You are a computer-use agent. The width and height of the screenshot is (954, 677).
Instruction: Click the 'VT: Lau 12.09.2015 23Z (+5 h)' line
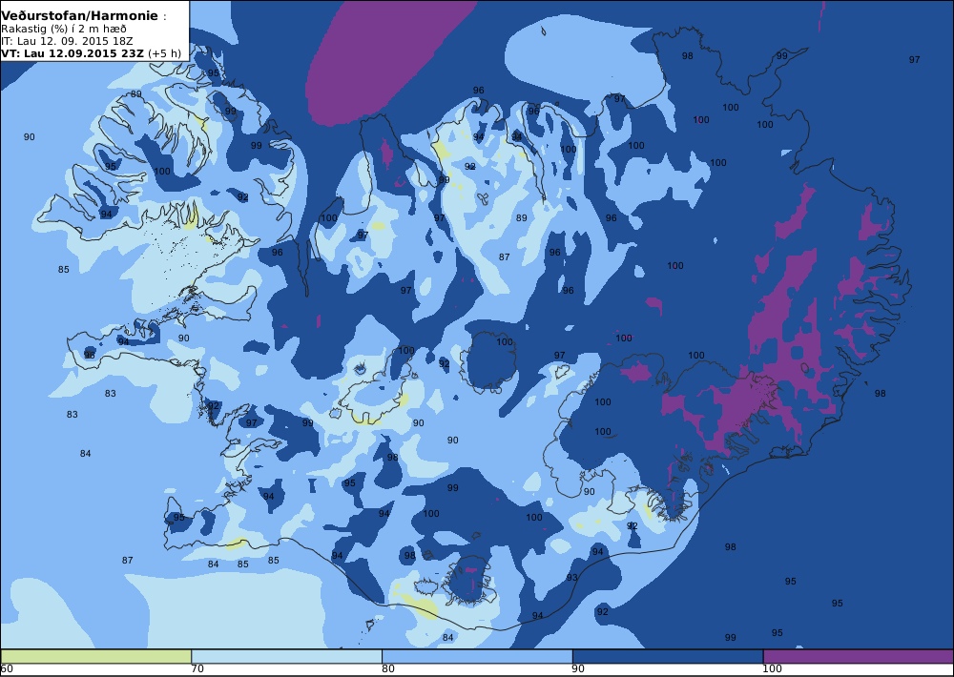[91, 52]
